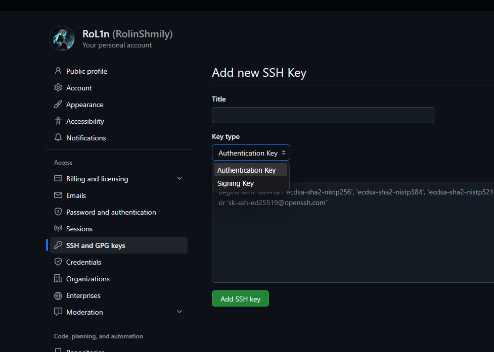Click the 'Key type' label

pyautogui.click(x=226, y=136)
